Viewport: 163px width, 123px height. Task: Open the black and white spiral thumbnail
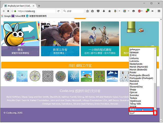pos(48,76)
